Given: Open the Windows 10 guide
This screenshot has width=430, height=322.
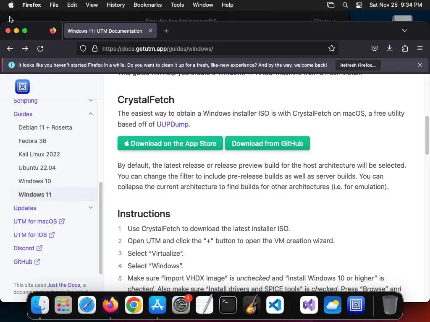Looking at the screenshot, I should [x=35, y=181].
